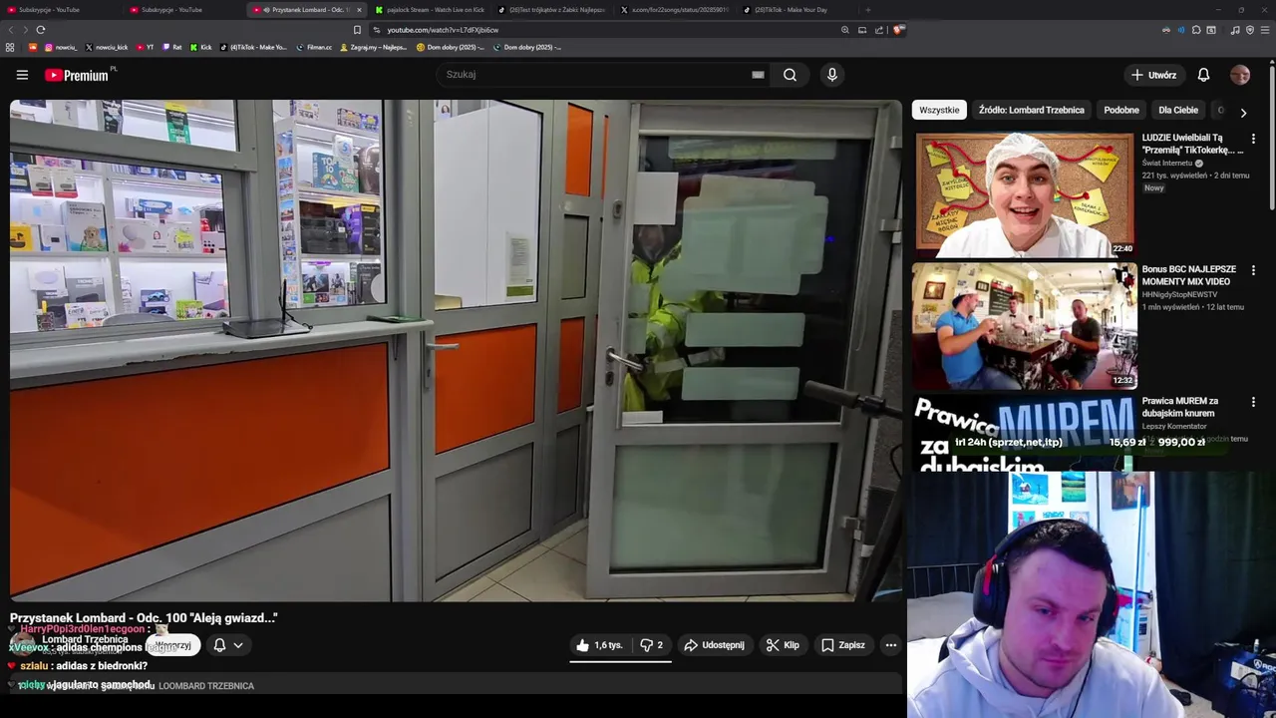Open options menu for Prawica MUREM video
Viewport: 1276px width, 718px height.
(x=1253, y=402)
